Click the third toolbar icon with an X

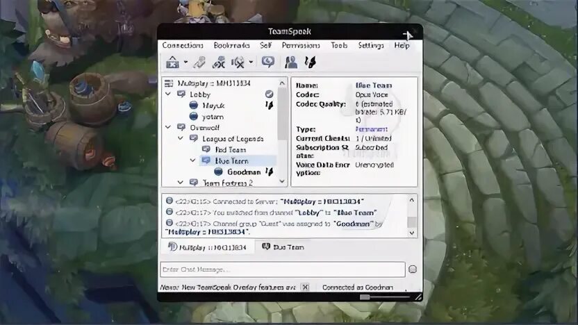pyautogui.click(x=219, y=62)
